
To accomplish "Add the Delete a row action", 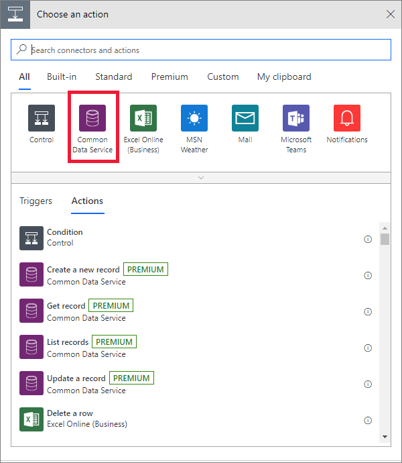I will point(195,419).
